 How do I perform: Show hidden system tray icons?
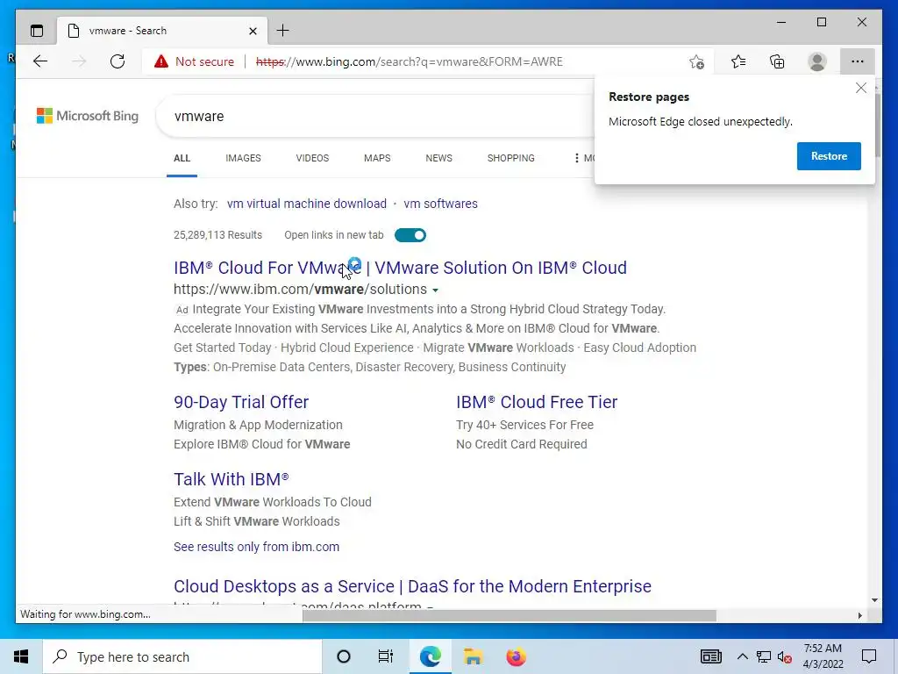coord(742,656)
